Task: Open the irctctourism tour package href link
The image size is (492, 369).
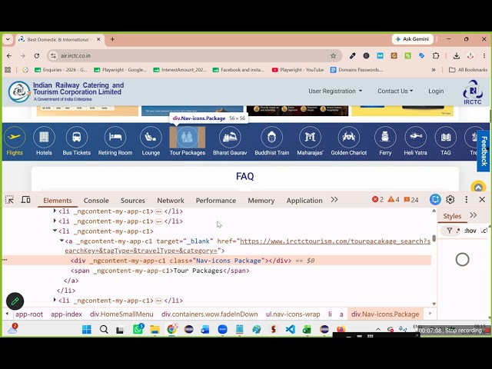Action: pyautogui.click(x=248, y=246)
